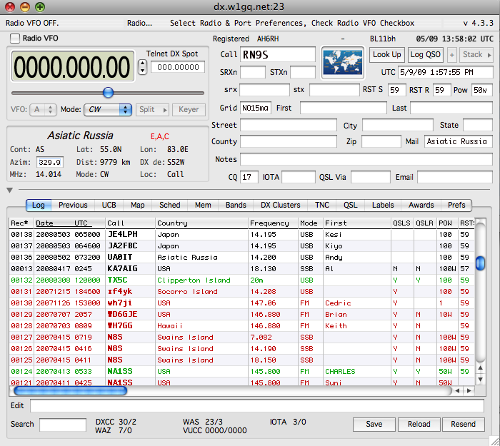This screenshot has width=500, height=446.
Task: Click the Keyer button
Action: coord(189,110)
